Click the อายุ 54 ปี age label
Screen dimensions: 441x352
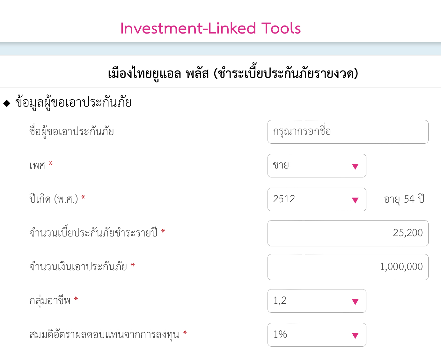coord(403,199)
